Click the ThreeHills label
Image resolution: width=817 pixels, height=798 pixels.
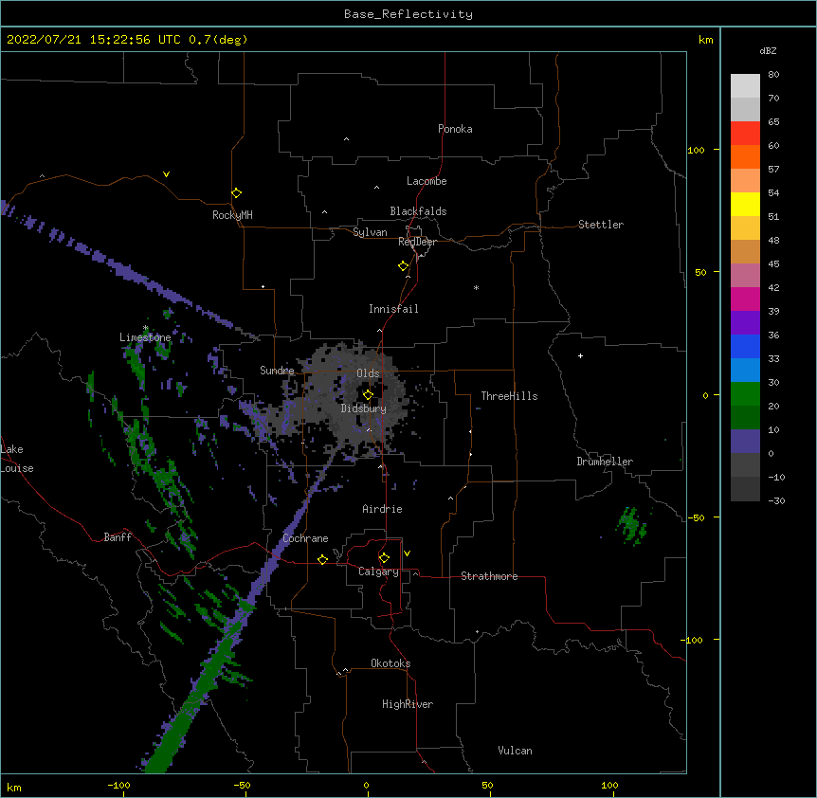click(x=509, y=396)
